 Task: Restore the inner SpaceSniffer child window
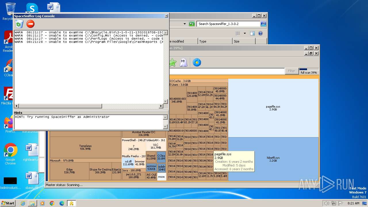[311, 53]
